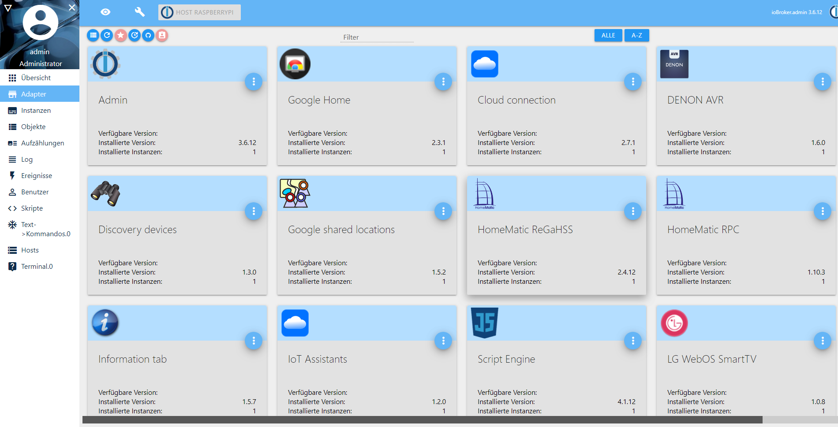The image size is (838, 427).
Task: Click the DENON AVR adapter icon
Action: tap(674, 64)
